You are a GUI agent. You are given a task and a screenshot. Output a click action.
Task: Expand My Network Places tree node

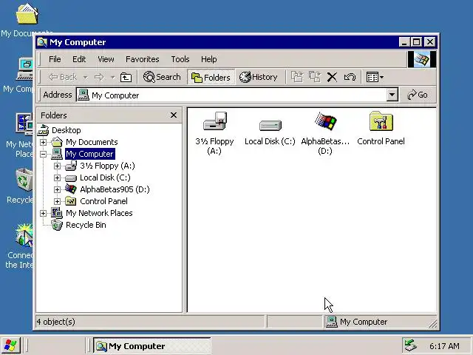pos(43,213)
